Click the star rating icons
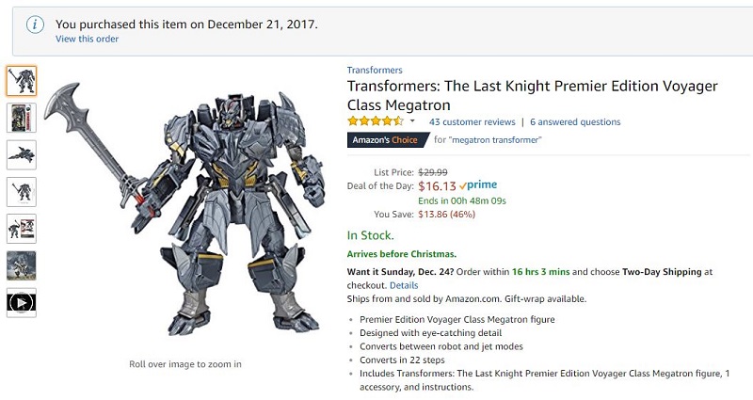This screenshot has height=400, width=753. pyautogui.click(x=376, y=121)
